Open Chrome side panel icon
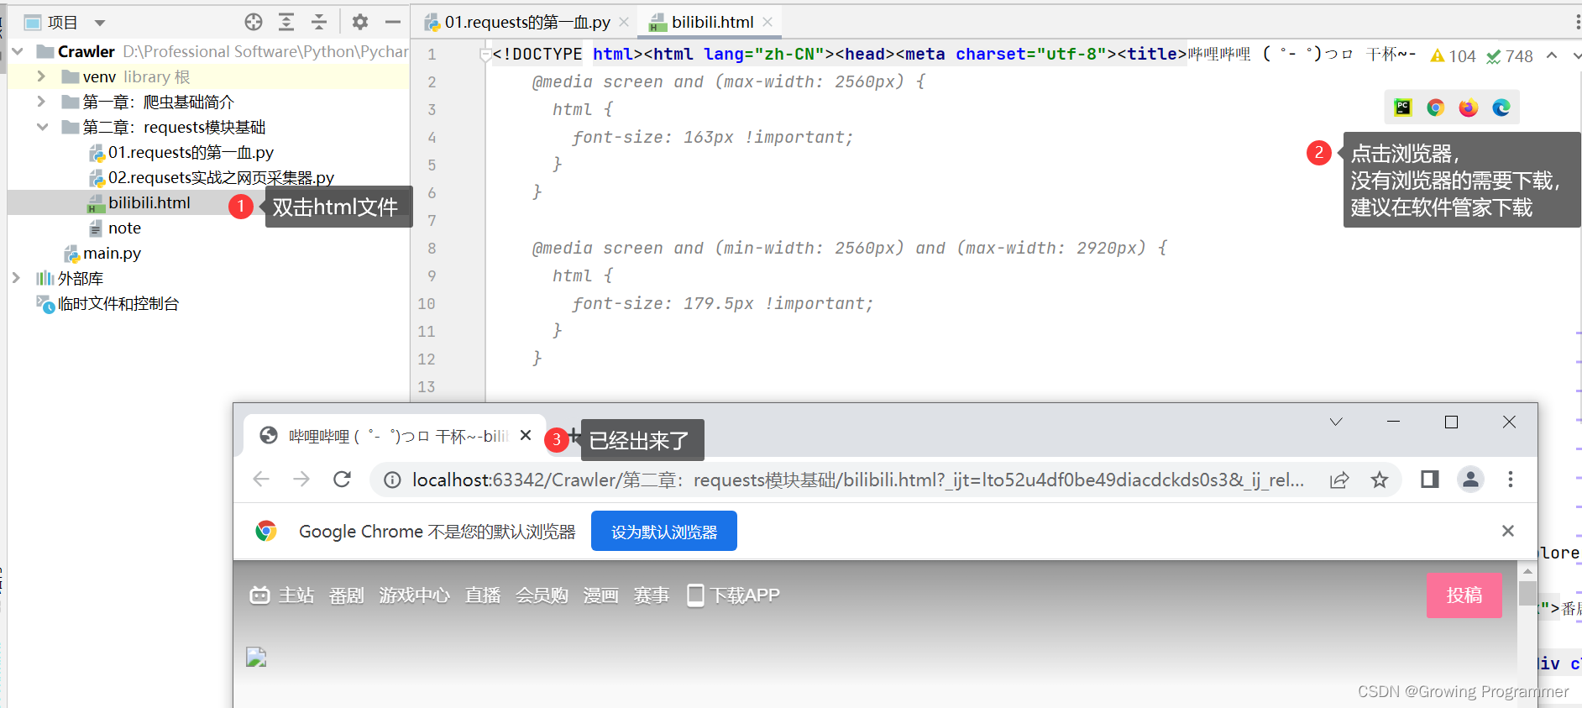Image resolution: width=1582 pixels, height=708 pixels. [1429, 480]
